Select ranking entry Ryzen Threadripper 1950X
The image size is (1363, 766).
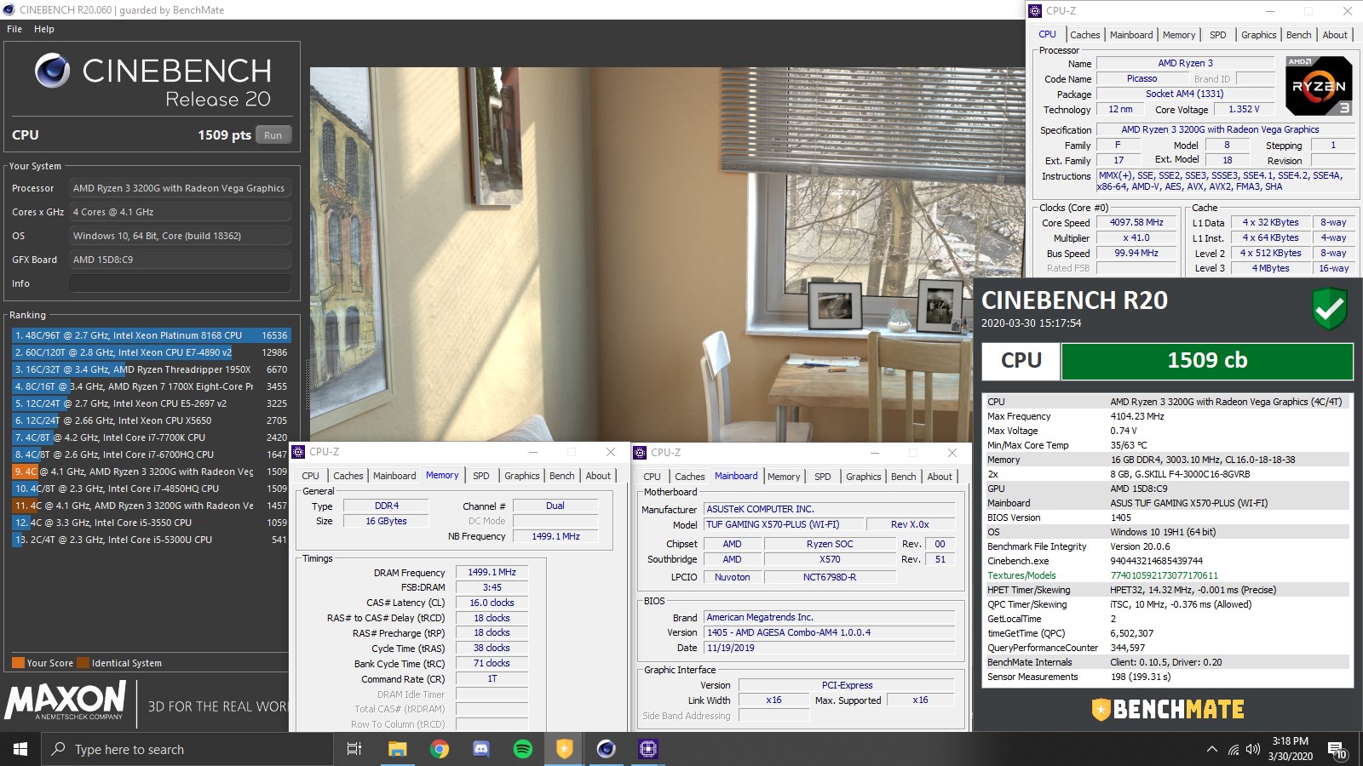click(151, 369)
